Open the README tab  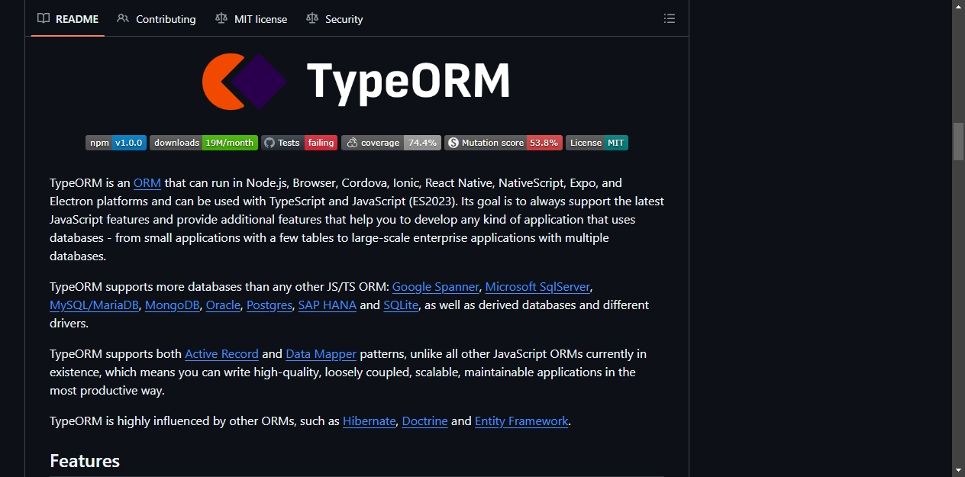click(68, 19)
